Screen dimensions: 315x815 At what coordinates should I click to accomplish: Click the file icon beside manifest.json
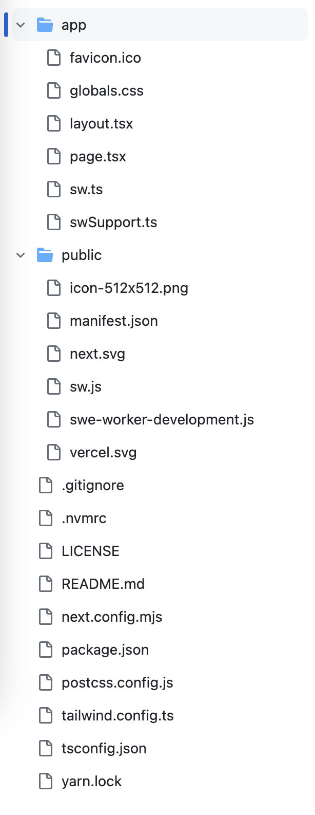pyautogui.click(x=54, y=321)
